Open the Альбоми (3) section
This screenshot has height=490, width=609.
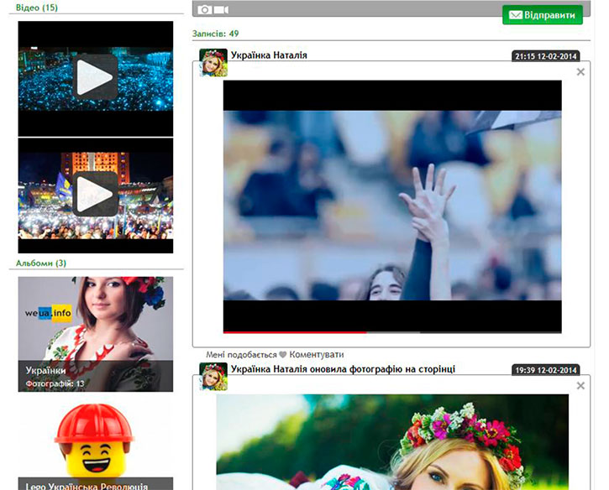(x=41, y=263)
